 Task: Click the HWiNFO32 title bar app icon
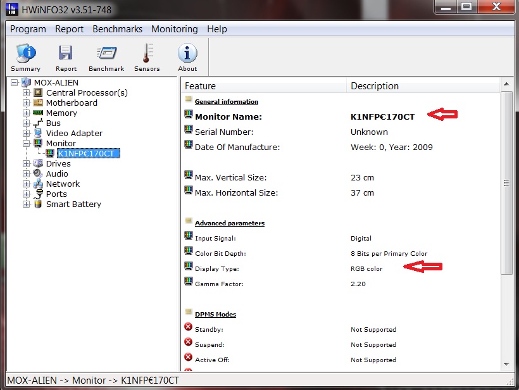pyautogui.click(x=12, y=9)
